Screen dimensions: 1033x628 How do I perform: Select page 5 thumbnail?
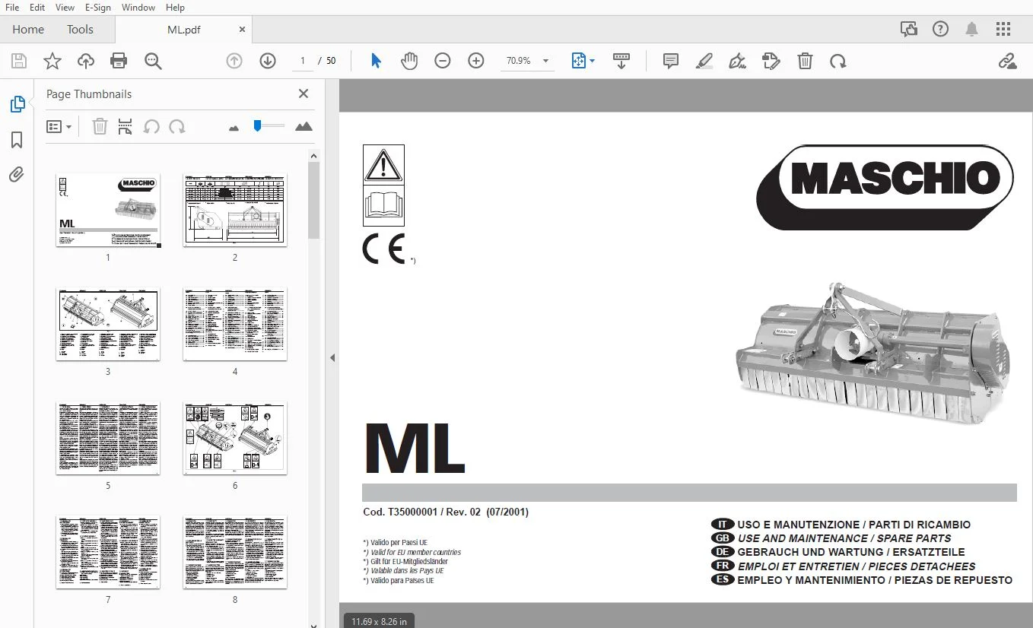(108, 438)
